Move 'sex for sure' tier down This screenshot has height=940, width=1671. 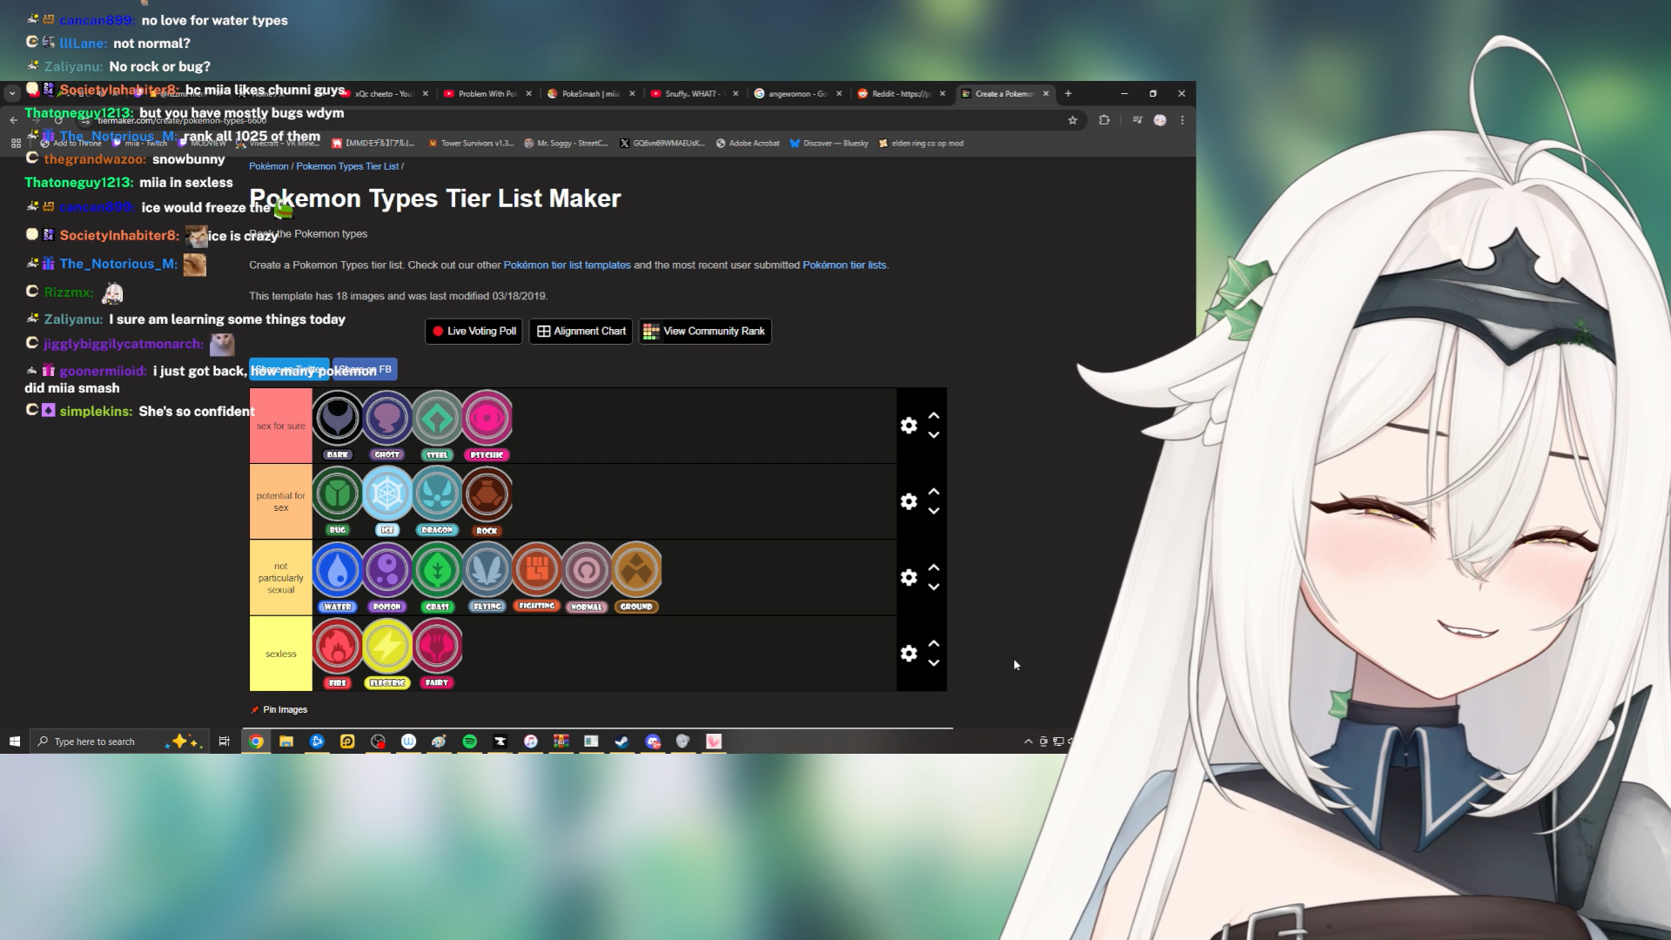(x=934, y=435)
